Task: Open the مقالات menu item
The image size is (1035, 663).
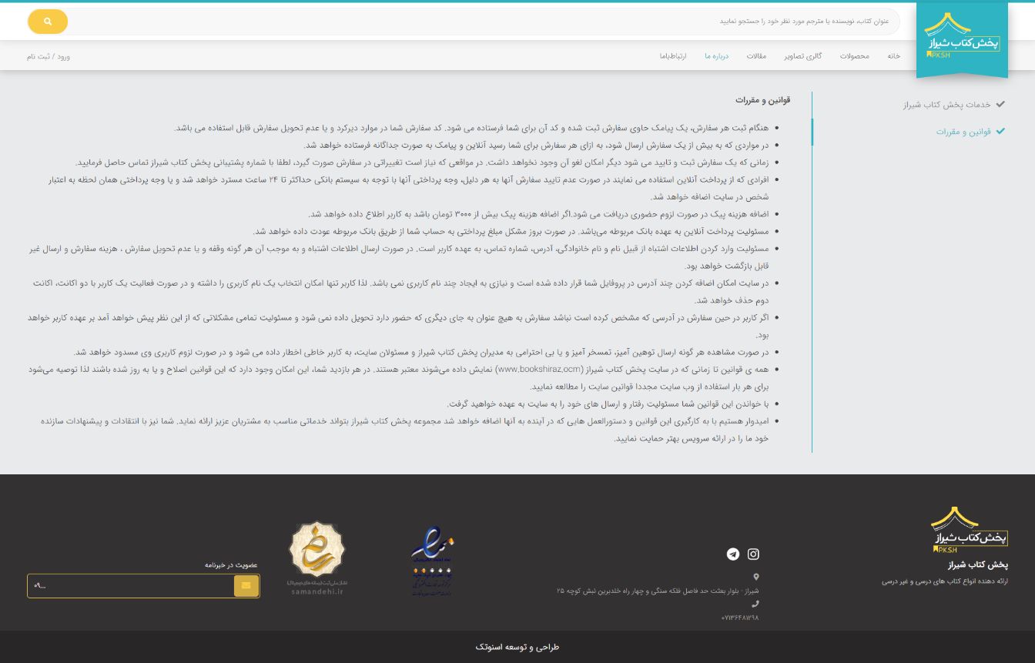Action: [756, 56]
